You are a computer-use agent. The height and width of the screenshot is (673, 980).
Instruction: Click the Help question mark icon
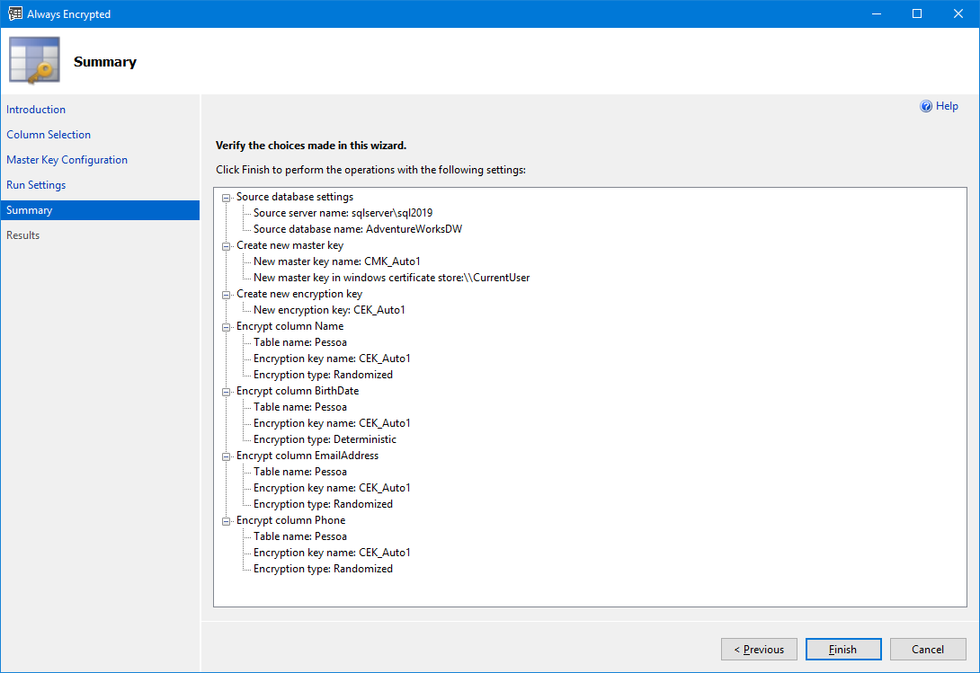point(926,106)
